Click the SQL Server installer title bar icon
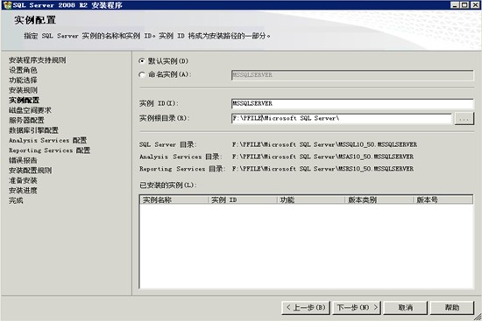This screenshot has width=482, height=321. [x=7, y=5]
